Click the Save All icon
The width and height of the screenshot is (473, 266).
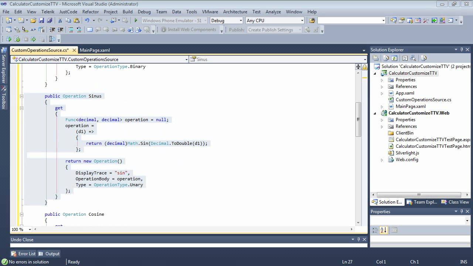(49, 21)
